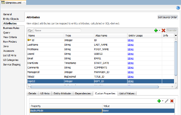Select the Attributes navigation item
Image resolution: width=181 pixels, height=115 pixels.
10,23
